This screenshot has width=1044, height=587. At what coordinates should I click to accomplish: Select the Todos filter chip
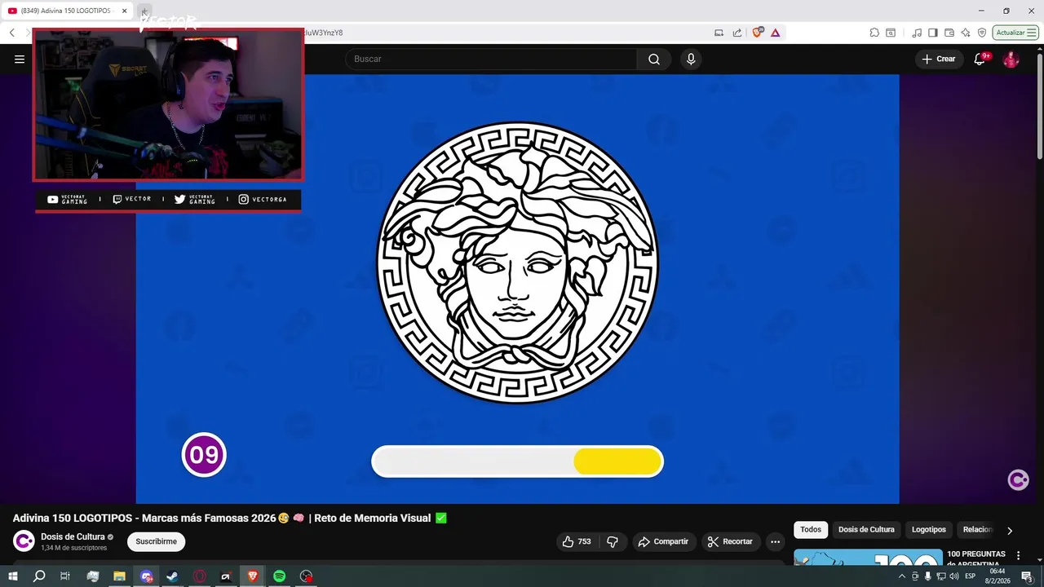point(811,529)
